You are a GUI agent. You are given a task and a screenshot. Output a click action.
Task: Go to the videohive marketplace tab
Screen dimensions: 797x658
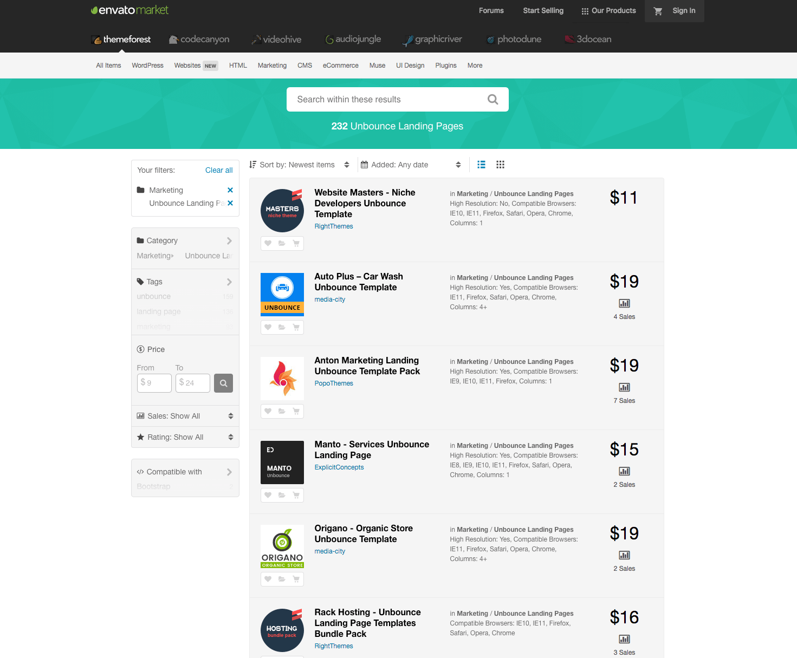[x=276, y=39]
